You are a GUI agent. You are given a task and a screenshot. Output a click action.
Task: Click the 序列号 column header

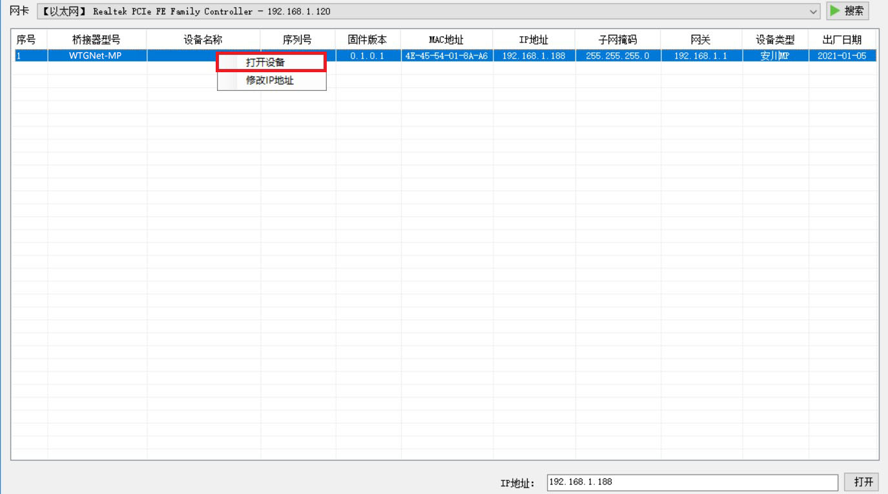tap(298, 39)
